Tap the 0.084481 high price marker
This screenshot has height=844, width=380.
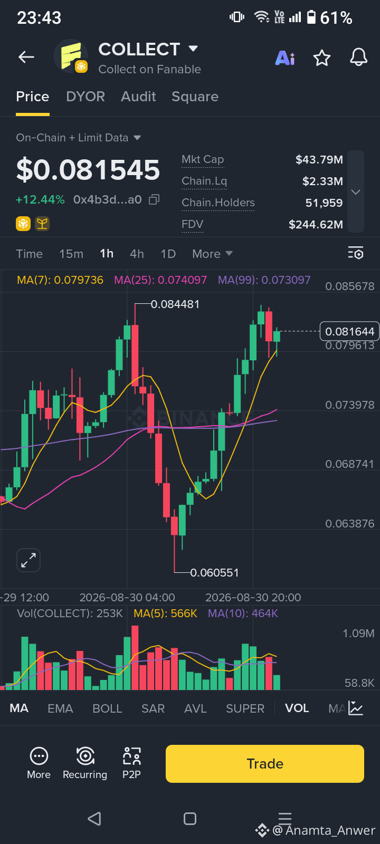(175, 304)
